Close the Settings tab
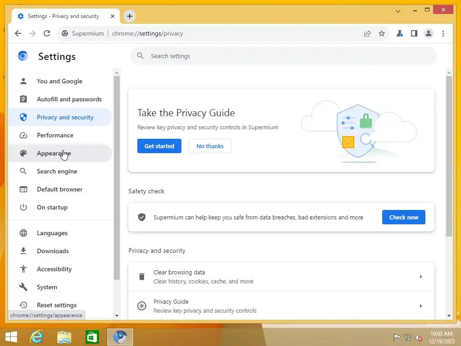The height and width of the screenshot is (346, 461). [112, 16]
